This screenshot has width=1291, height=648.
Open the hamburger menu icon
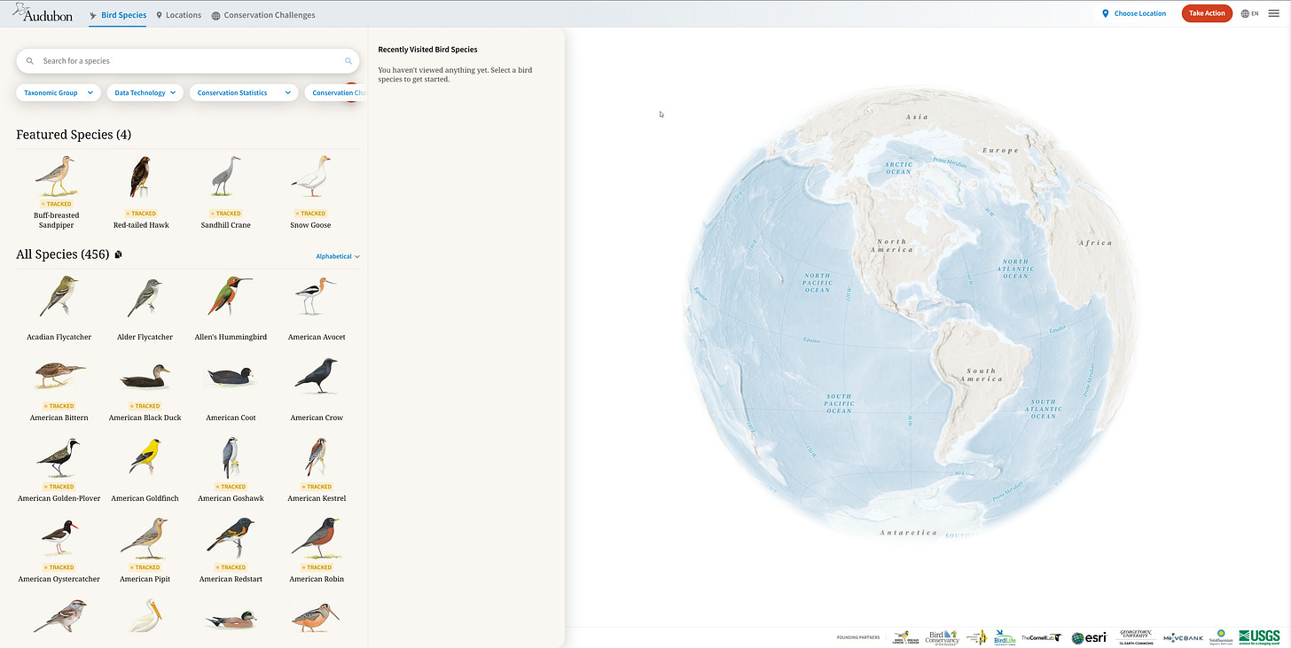[1273, 13]
